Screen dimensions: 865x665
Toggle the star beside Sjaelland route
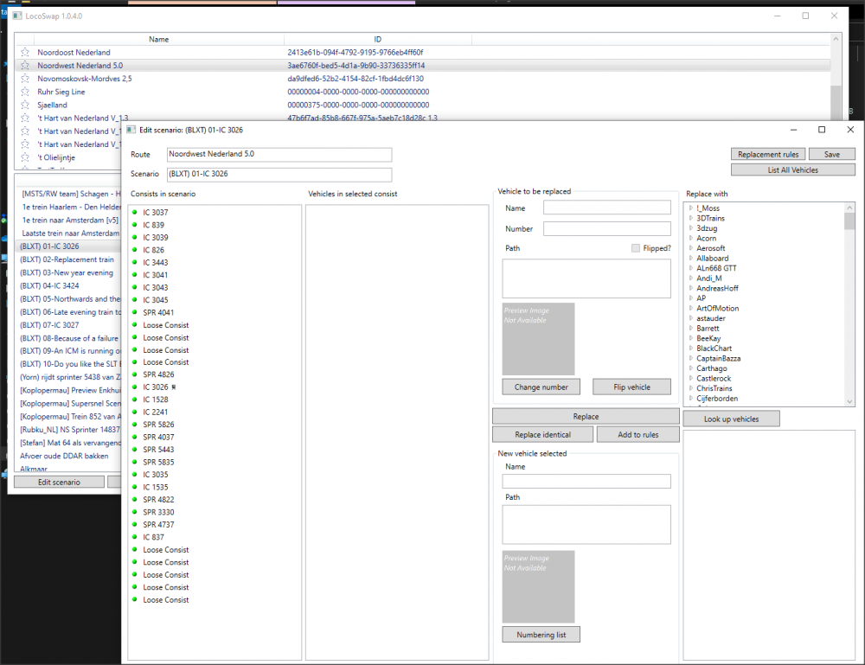coord(25,106)
